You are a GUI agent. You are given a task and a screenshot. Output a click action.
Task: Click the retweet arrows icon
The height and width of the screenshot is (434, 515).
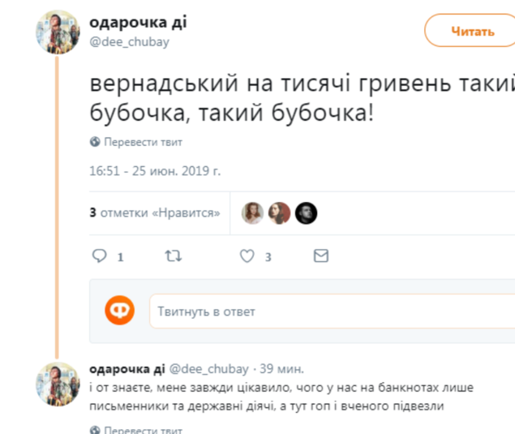click(x=174, y=256)
